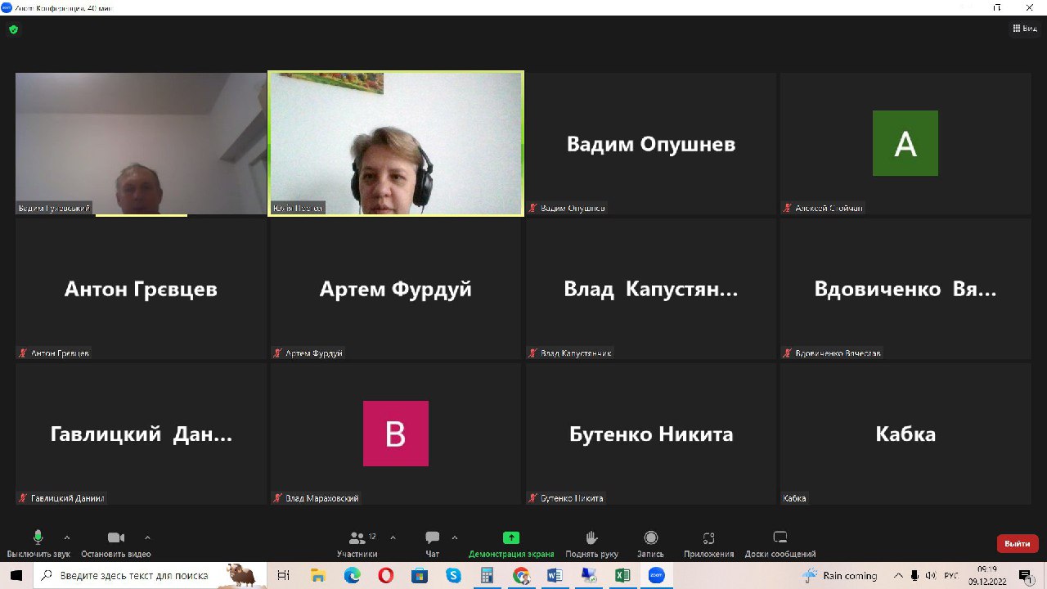Expand audio options arrow next to microphone

pos(67,537)
